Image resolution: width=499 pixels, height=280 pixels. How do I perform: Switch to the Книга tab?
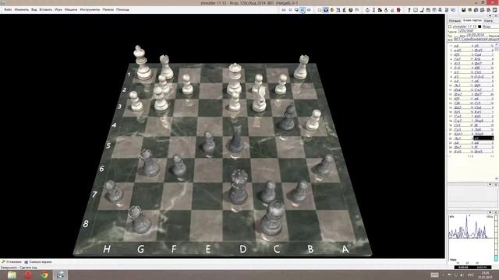pos(488,20)
